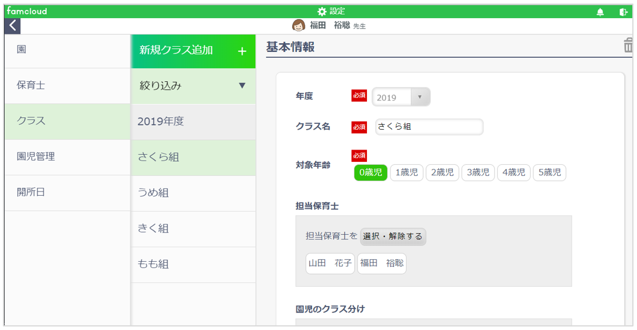
Task: Select もも組 in class list
Action: pyautogui.click(x=193, y=265)
